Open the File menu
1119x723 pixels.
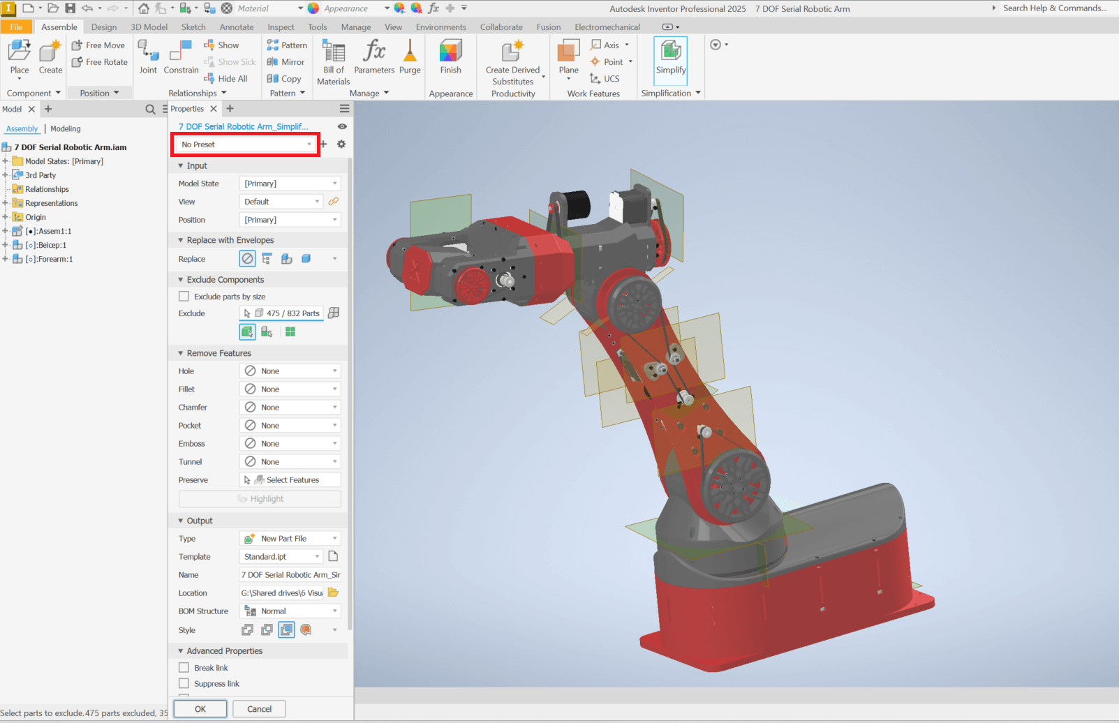tap(16, 27)
